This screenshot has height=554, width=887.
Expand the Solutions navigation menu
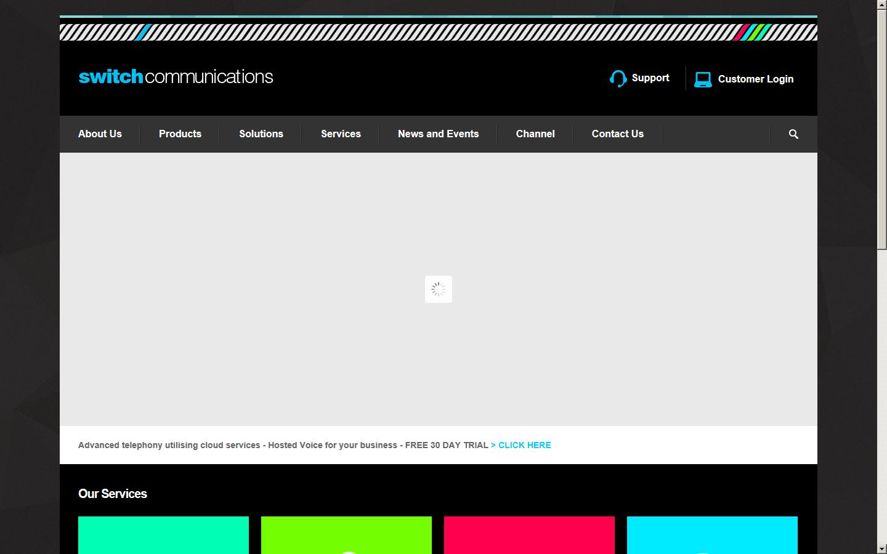(261, 134)
